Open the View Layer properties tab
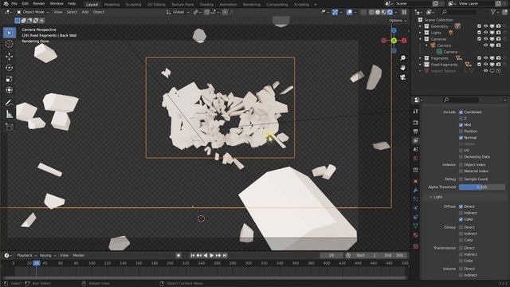This screenshot has height=287, width=510. 415,140
